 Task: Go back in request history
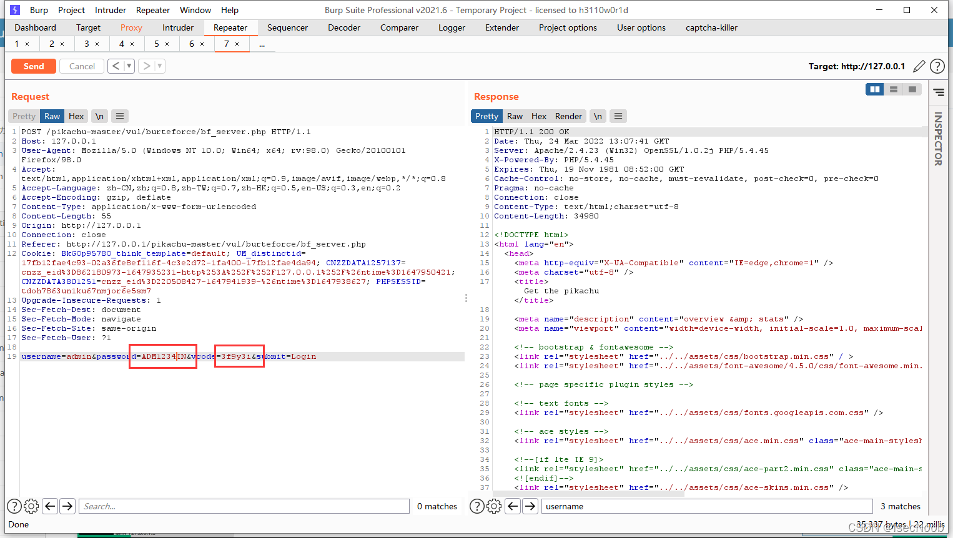pyautogui.click(x=116, y=66)
